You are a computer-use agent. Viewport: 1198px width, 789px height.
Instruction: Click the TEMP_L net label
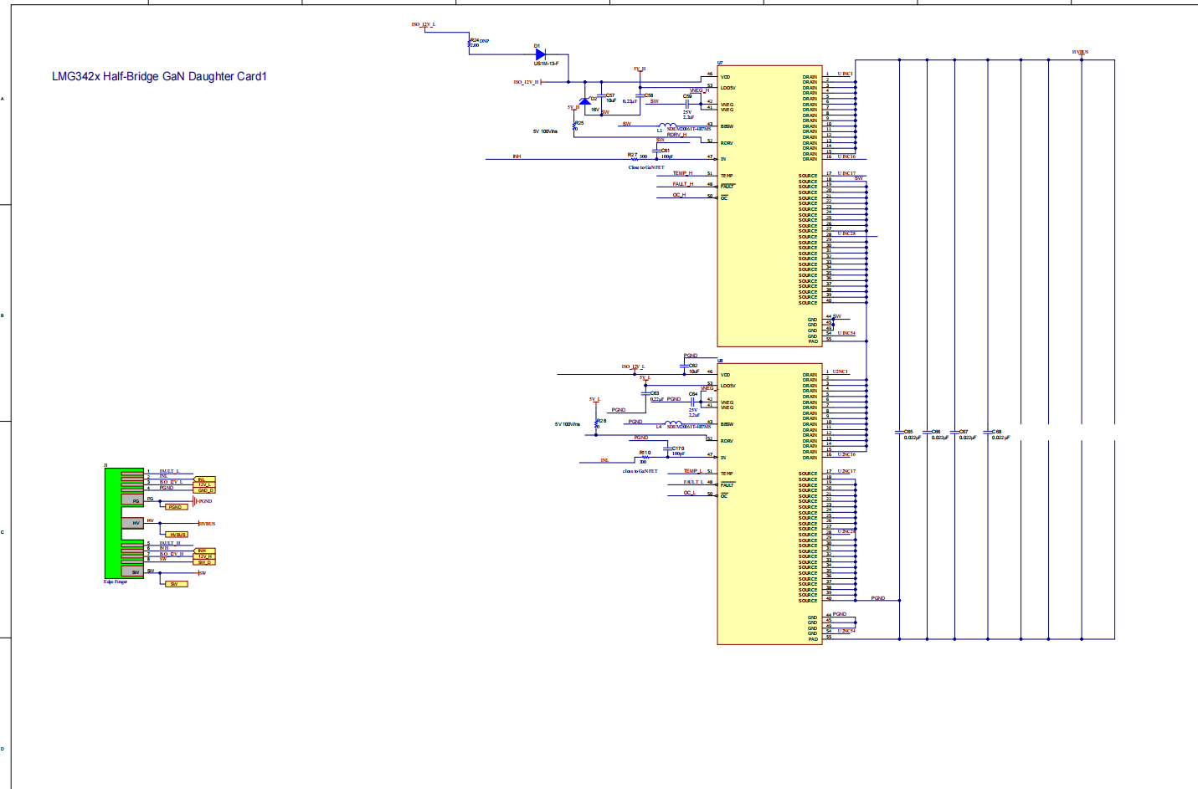[x=693, y=471]
